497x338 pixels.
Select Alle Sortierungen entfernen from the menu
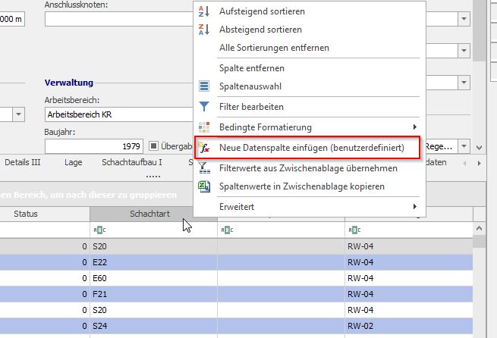[x=274, y=48]
